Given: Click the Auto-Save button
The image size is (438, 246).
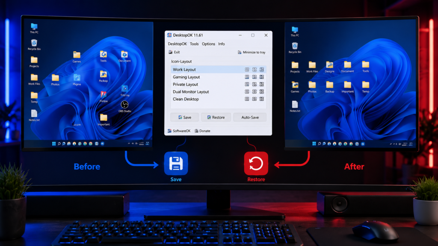Looking at the screenshot, I should 250,117.
